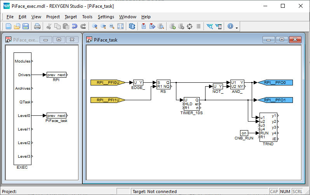
Task: Open the File menu
Action: pos(10,17)
